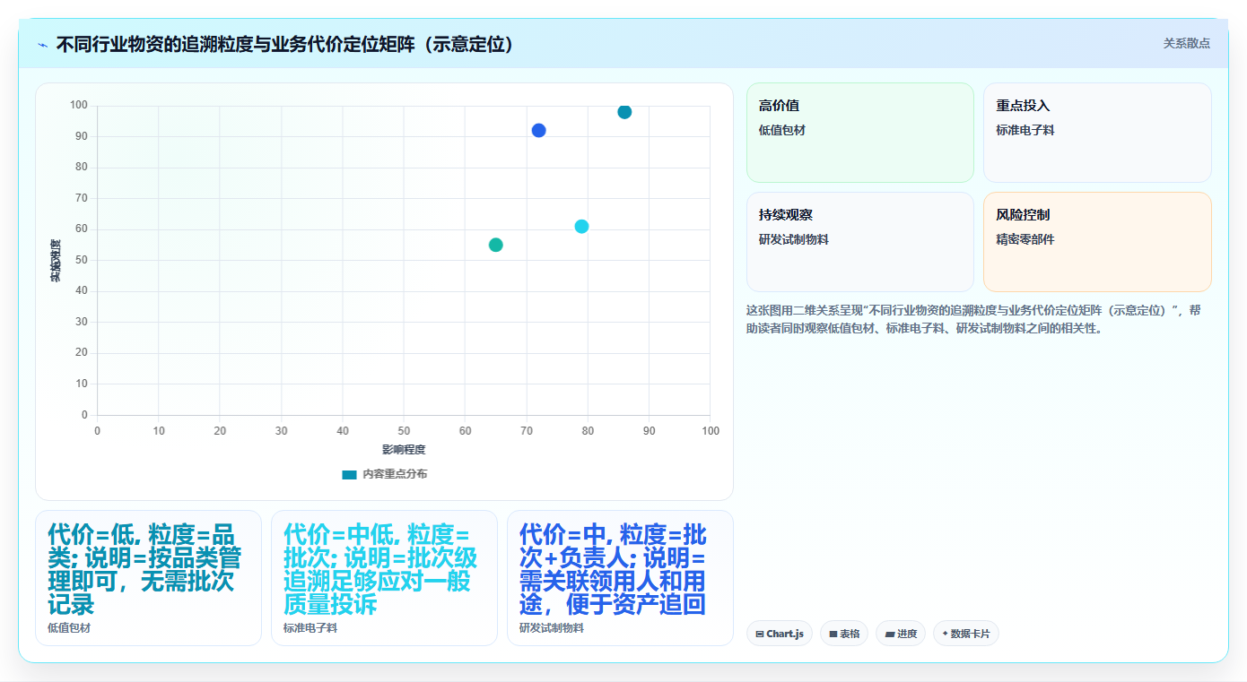Click the Chart.js tag chip
Viewport: 1247px width, 682px height.
pos(780,634)
